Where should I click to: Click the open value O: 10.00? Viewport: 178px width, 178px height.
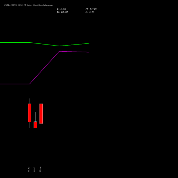(x=62, y=12)
